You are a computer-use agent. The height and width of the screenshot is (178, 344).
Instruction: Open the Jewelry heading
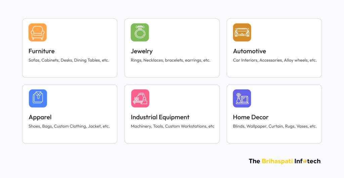(142, 51)
